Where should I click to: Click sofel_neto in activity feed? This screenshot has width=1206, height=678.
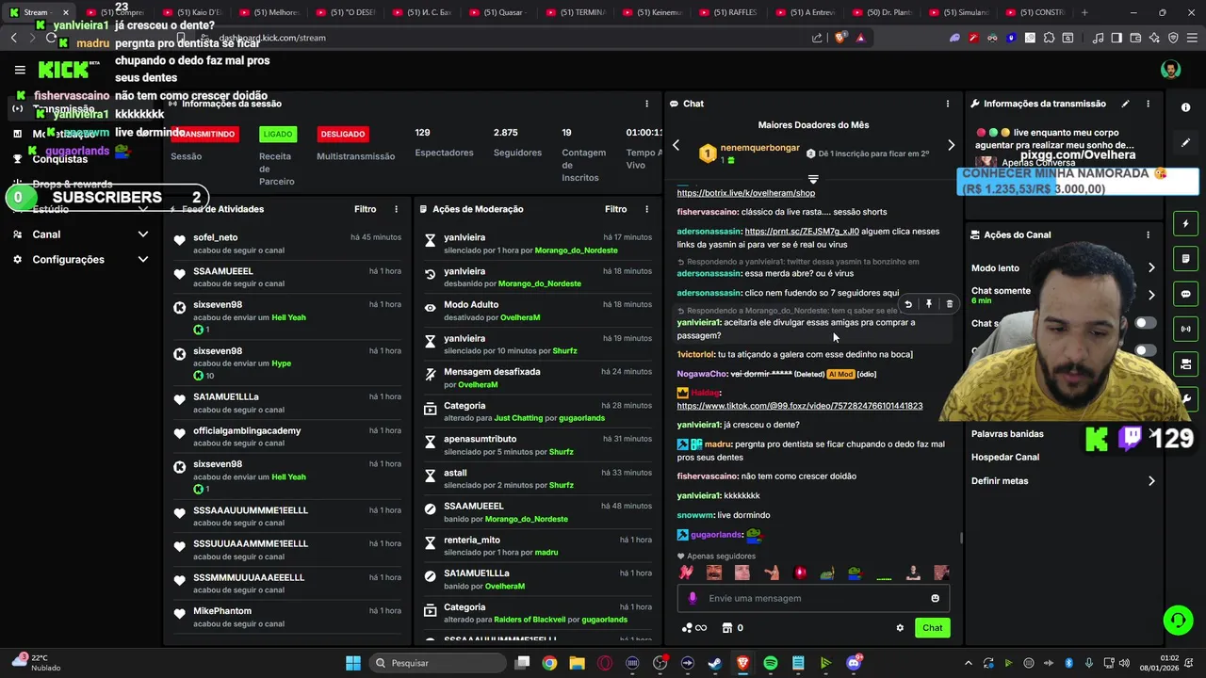[x=216, y=237]
